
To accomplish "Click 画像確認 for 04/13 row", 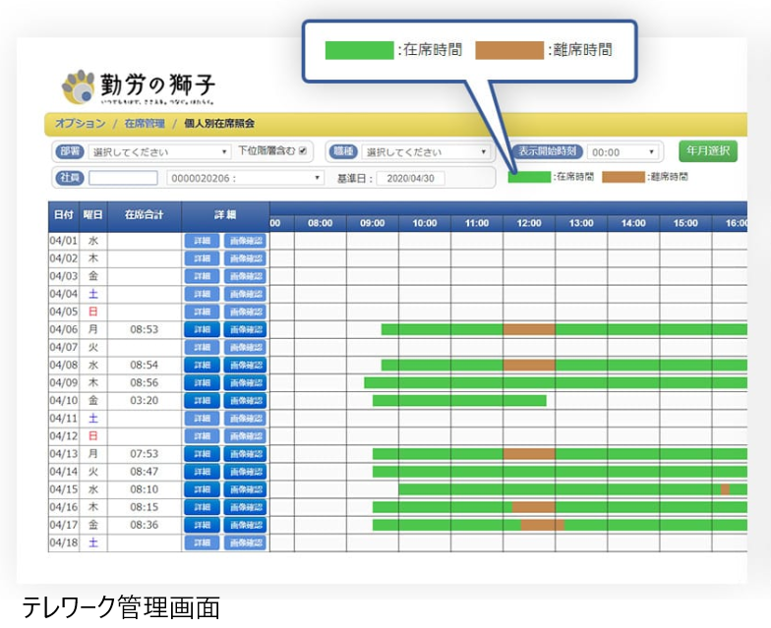I will coord(245,454).
